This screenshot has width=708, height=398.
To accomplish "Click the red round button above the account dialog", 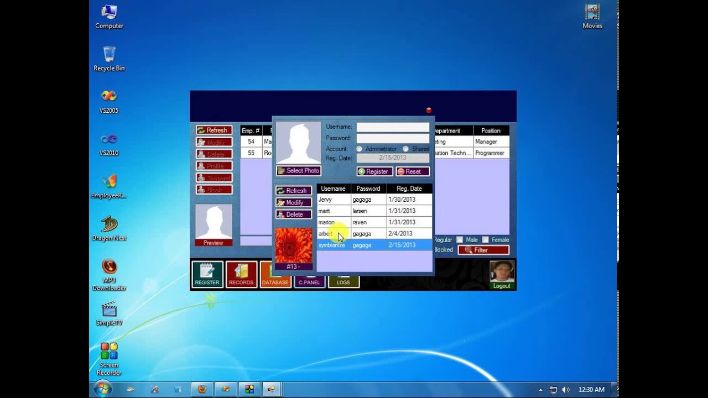I will coord(429,111).
